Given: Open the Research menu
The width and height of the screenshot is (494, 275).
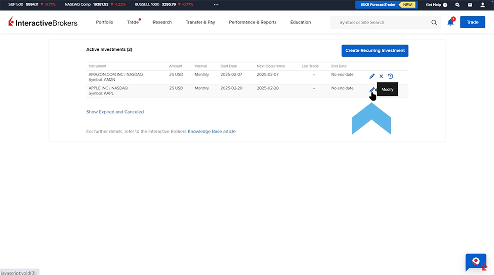Looking at the screenshot, I should point(162,22).
